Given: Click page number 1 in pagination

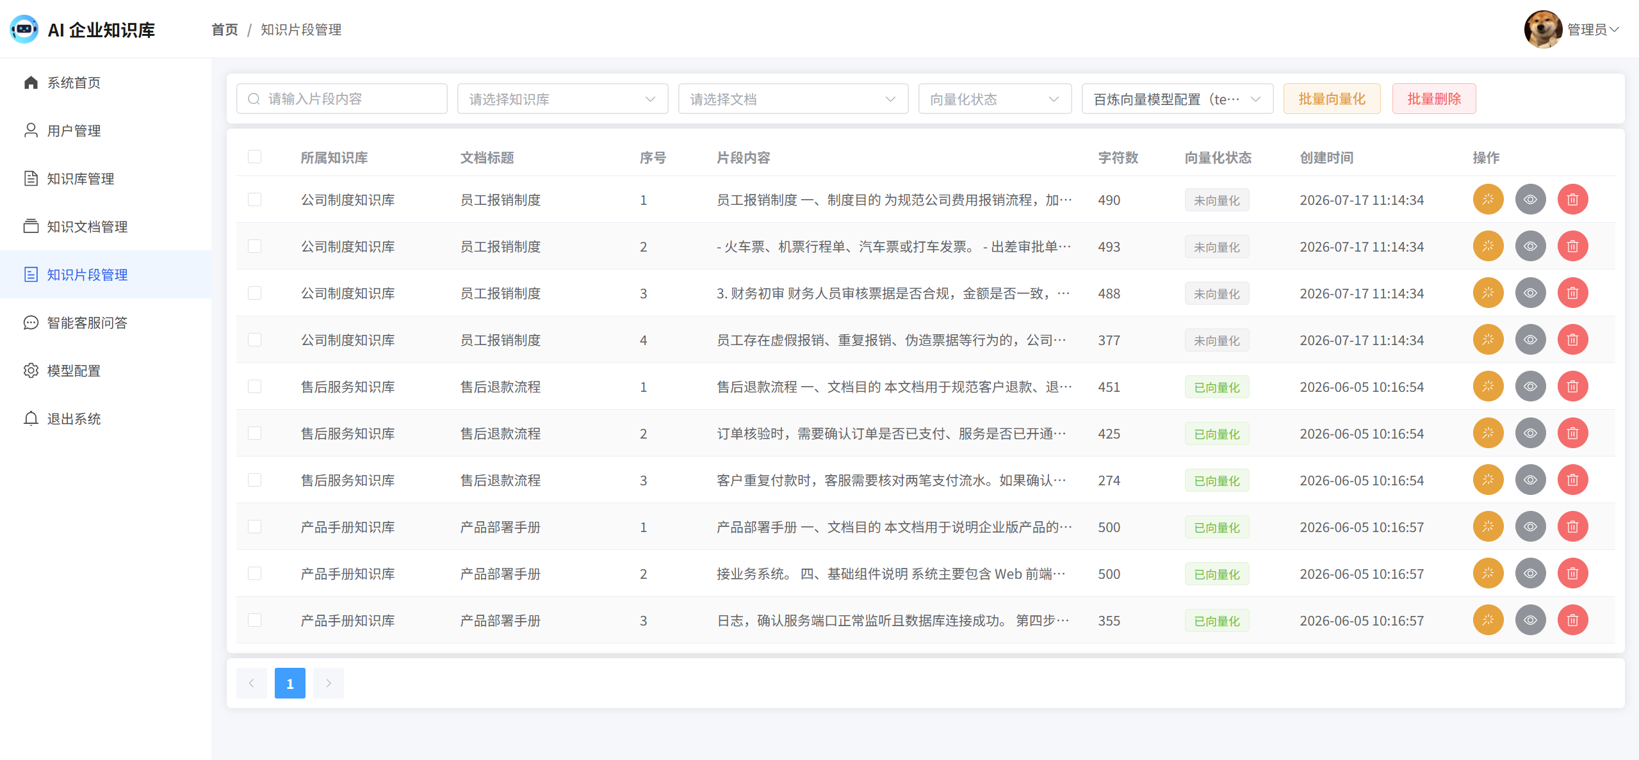Looking at the screenshot, I should tap(290, 683).
